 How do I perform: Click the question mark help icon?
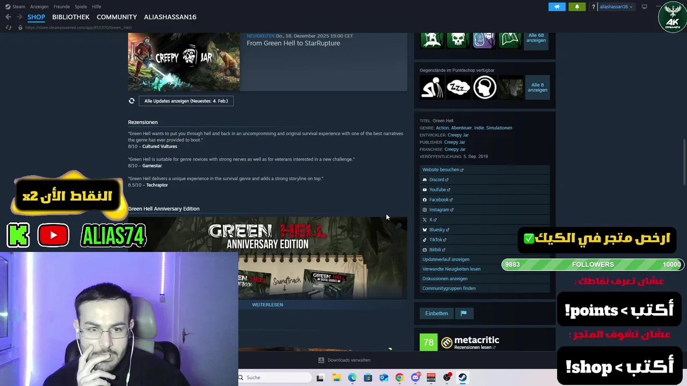[593, 6]
